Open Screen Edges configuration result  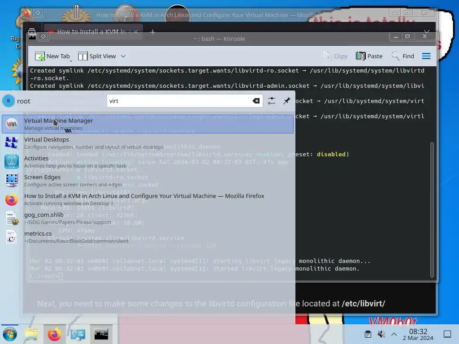(x=147, y=181)
